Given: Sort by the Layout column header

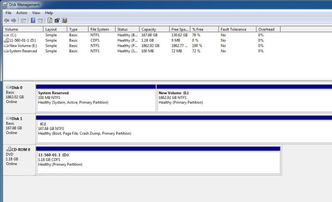Looking at the screenshot, I should point(55,30).
